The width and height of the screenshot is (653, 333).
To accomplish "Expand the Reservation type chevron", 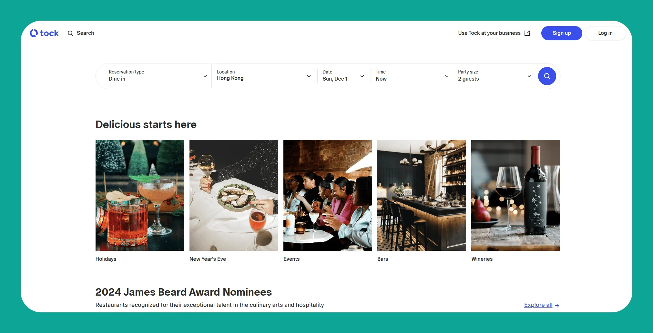I will pos(205,76).
